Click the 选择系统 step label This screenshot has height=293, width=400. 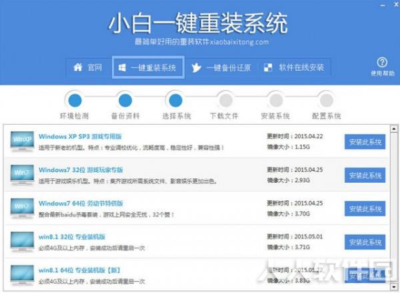tap(177, 116)
